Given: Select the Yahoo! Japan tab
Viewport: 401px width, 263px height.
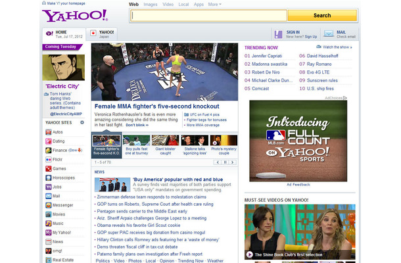Looking at the screenshot, I should click(x=102, y=34).
